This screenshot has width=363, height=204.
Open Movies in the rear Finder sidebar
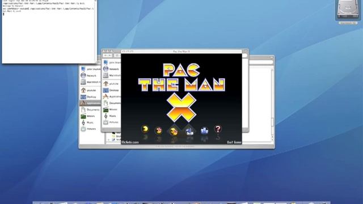91,116
